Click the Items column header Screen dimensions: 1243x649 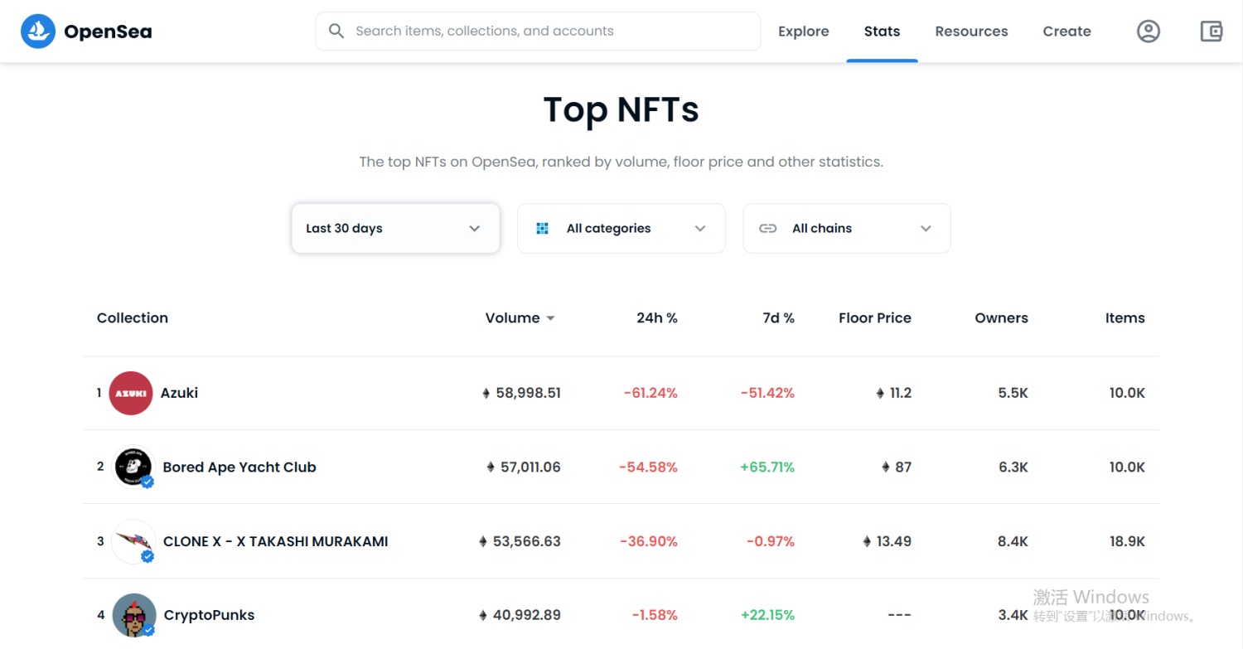1125,318
